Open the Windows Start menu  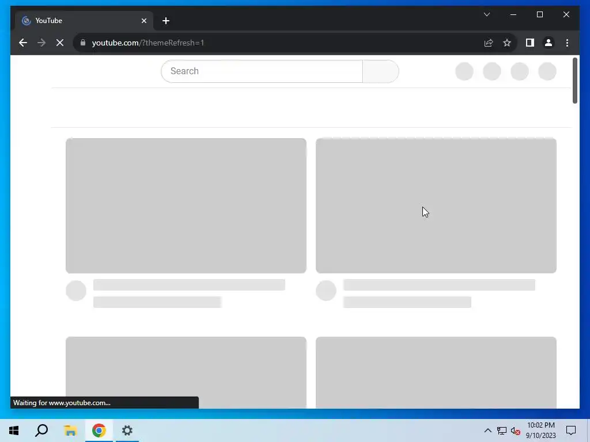point(14,430)
